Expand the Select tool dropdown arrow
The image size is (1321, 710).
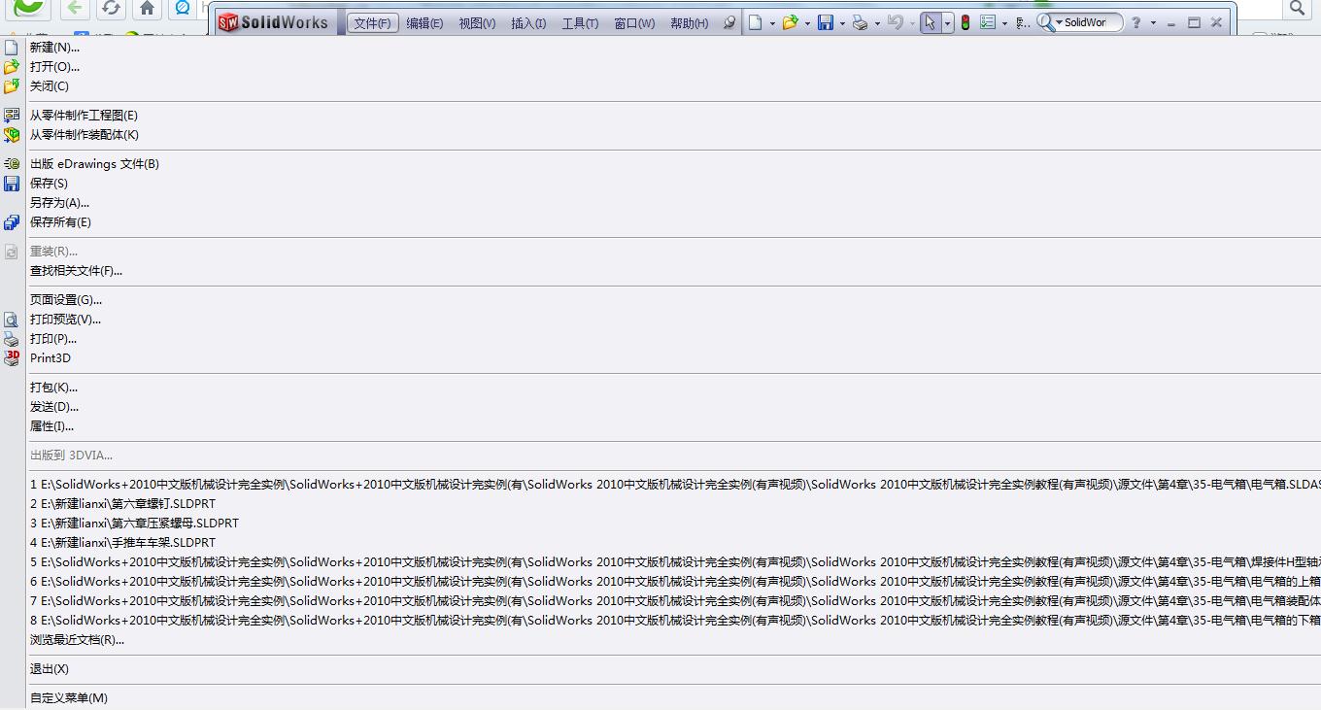point(947,23)
